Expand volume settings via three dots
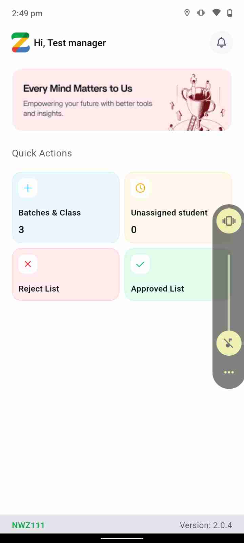 pyautogui.click(x=229, y=372)
